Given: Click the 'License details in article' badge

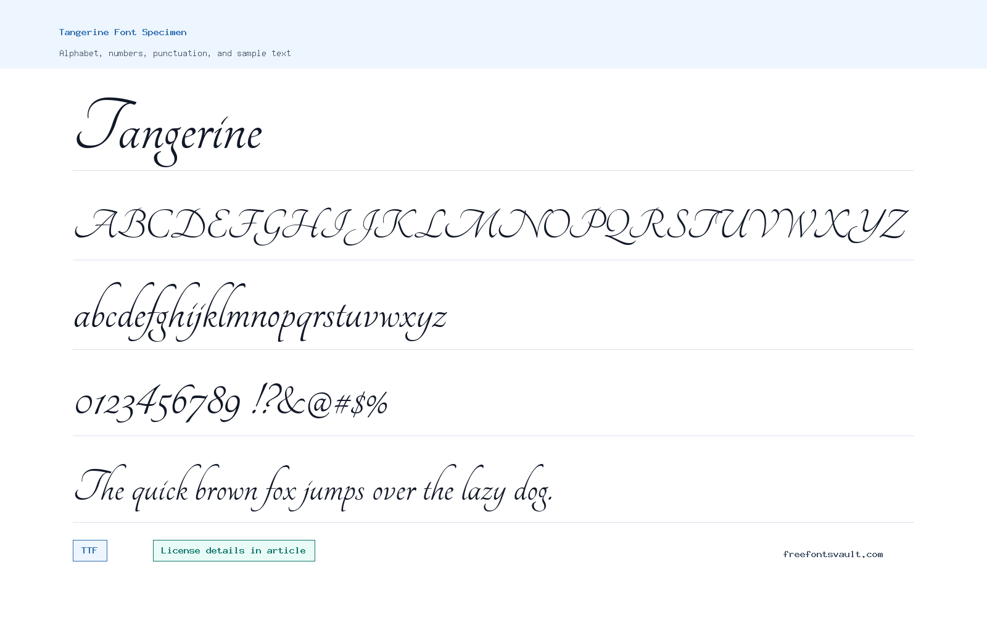Looking at the screenshot, I should point(234,551).
